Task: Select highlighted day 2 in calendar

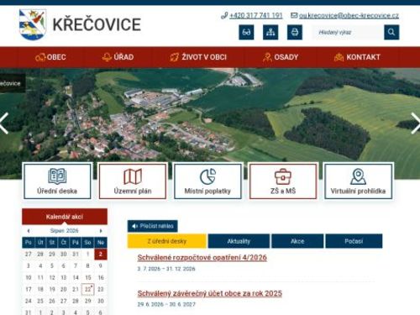Action: click(101, 255)
